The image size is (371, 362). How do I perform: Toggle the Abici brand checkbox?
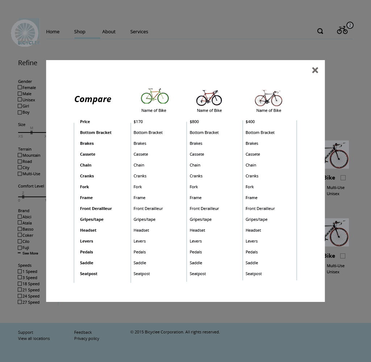click(x=20, y=216)
